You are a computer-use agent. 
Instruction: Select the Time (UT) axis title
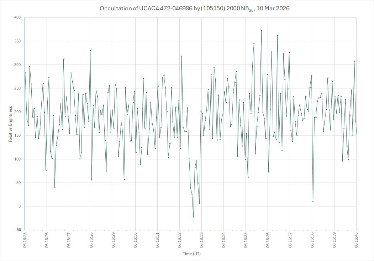coord(191,254)
